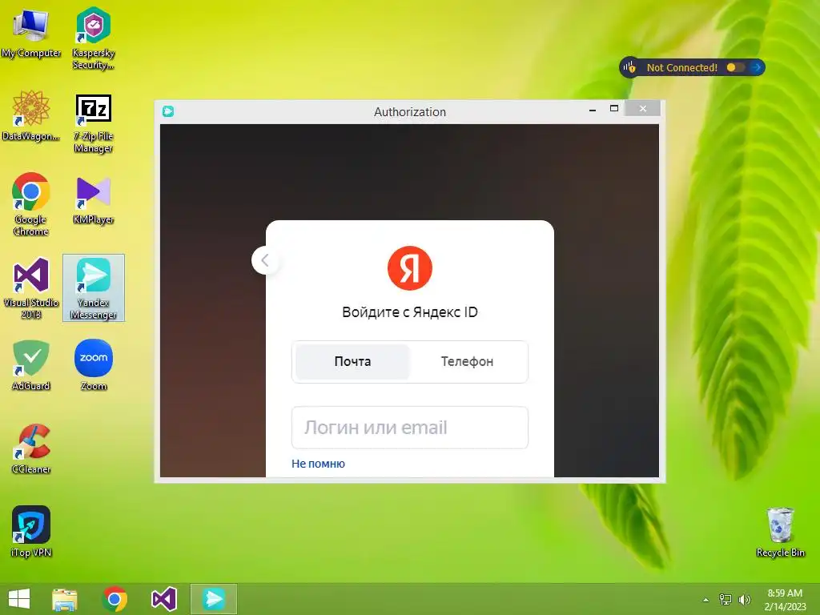The image size is (820, 615).
Task: Click the blue arrow on VPN widget
Action: click(756, 67)
